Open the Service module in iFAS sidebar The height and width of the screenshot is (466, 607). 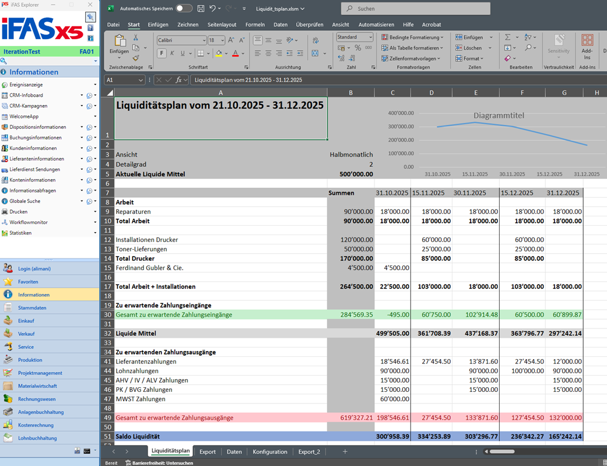[x=50, y=346]
